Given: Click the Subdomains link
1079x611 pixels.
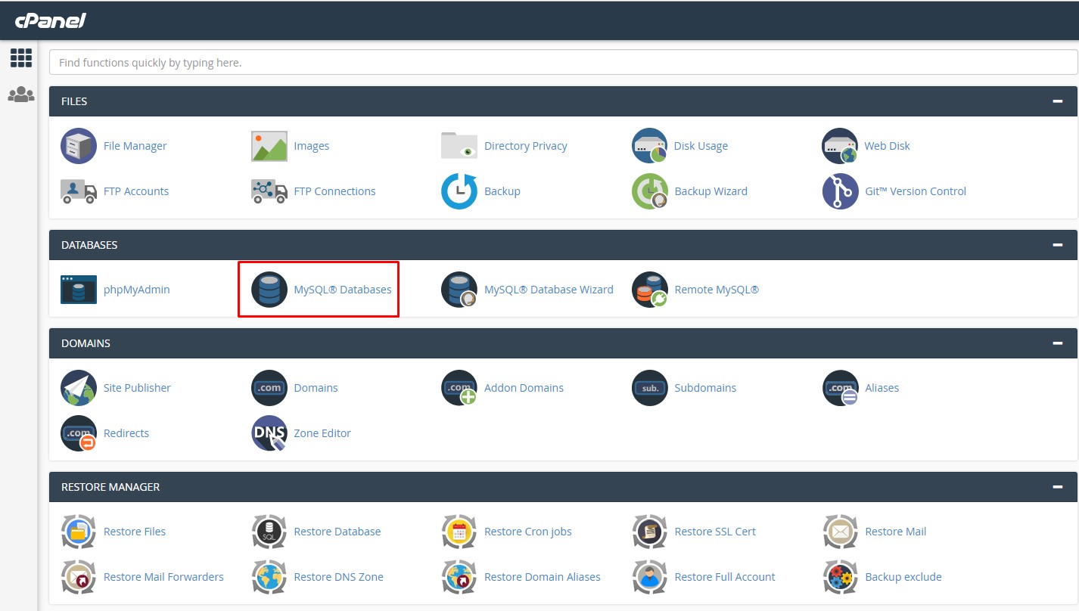Looking at the screenshot, I should [704, 388].
